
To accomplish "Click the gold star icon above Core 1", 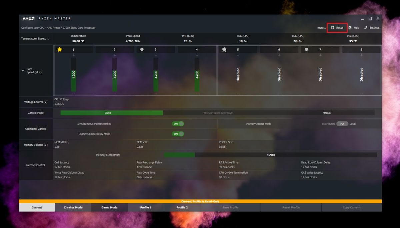I will click(x=59, y=49).
